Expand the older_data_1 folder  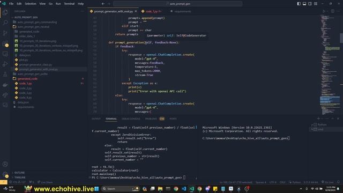(25, 36)
